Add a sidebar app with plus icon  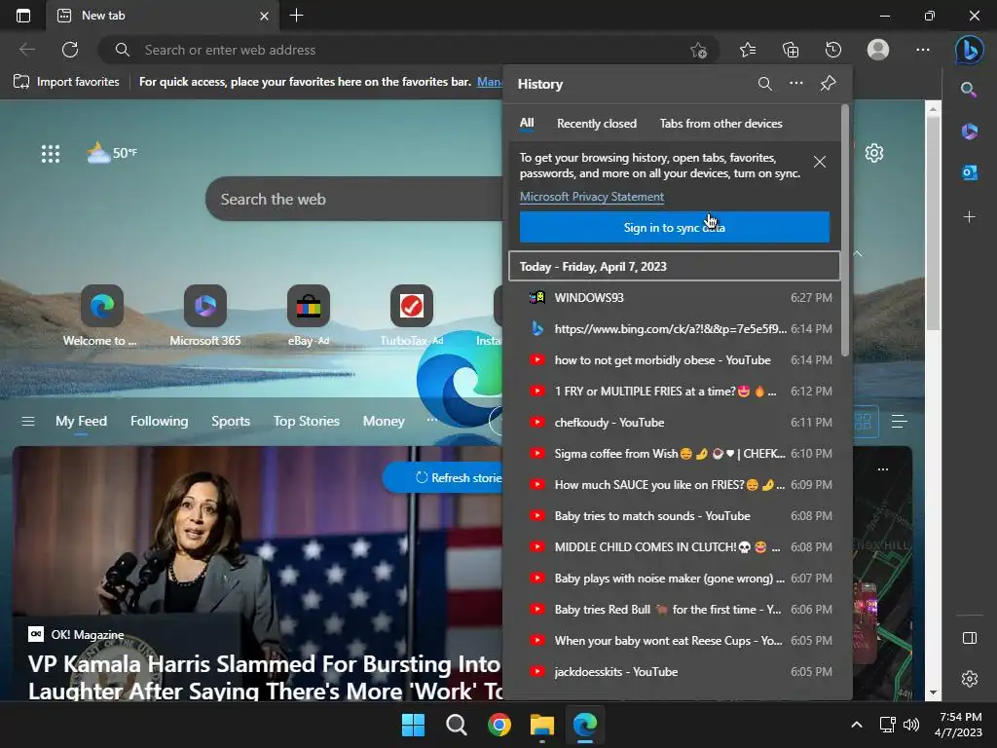click(x=969, y=217)
